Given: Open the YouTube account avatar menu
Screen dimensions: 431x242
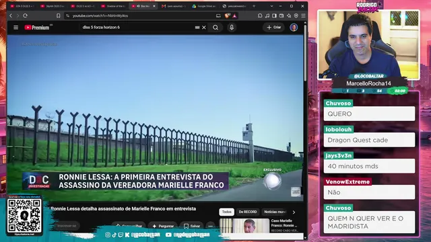Looking at the screenshot, I should pyautogui.click(x=294, y=28).
